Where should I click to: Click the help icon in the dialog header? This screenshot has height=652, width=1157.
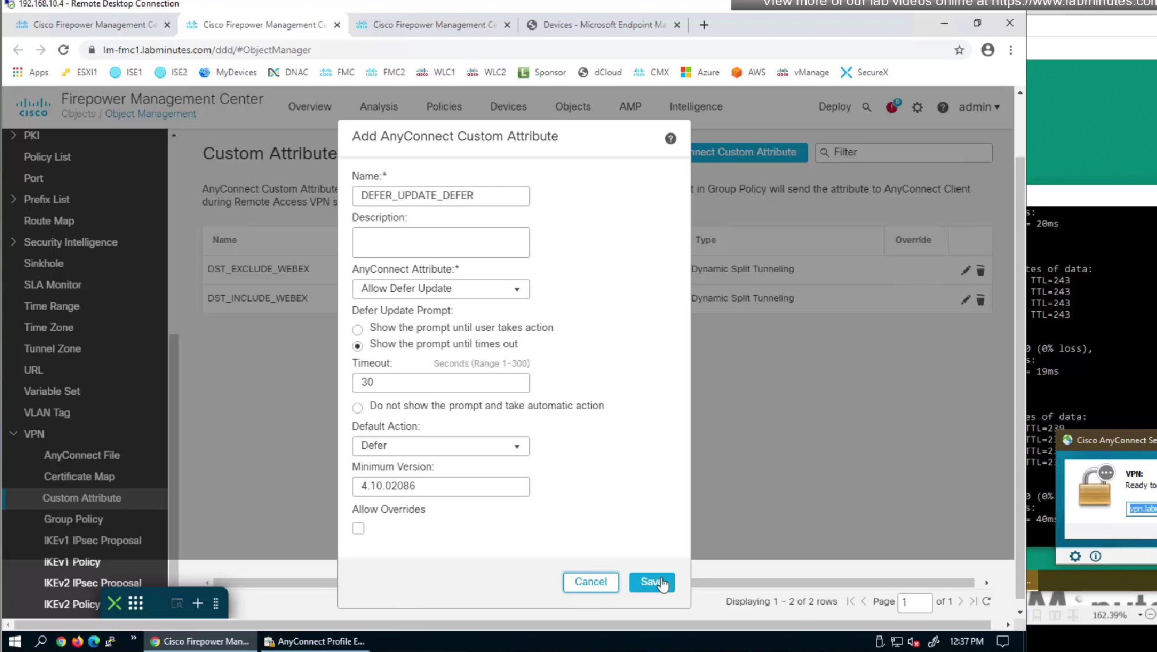(670, 139)
